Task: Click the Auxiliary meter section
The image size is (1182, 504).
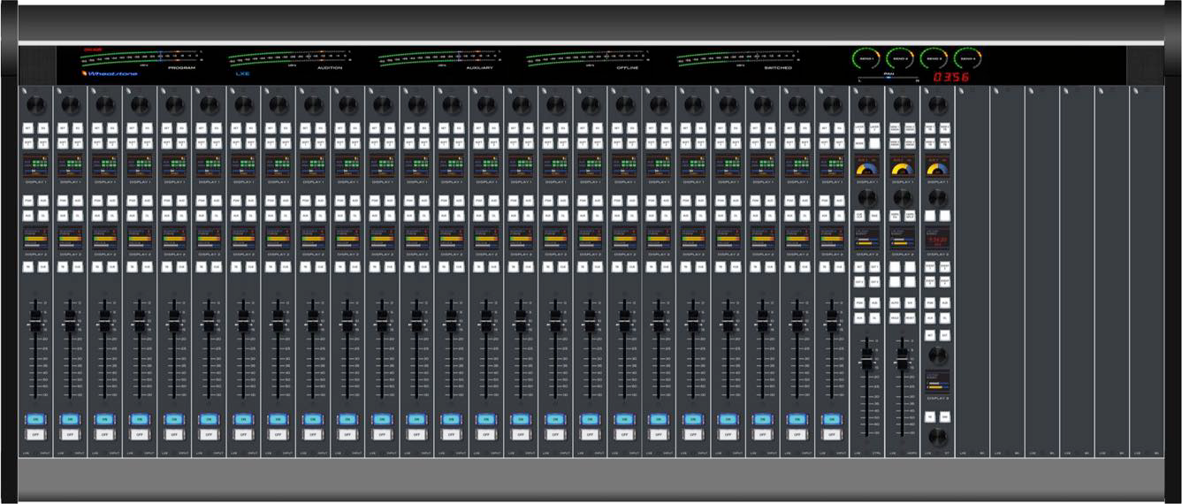Action: [x=438, y=59]
